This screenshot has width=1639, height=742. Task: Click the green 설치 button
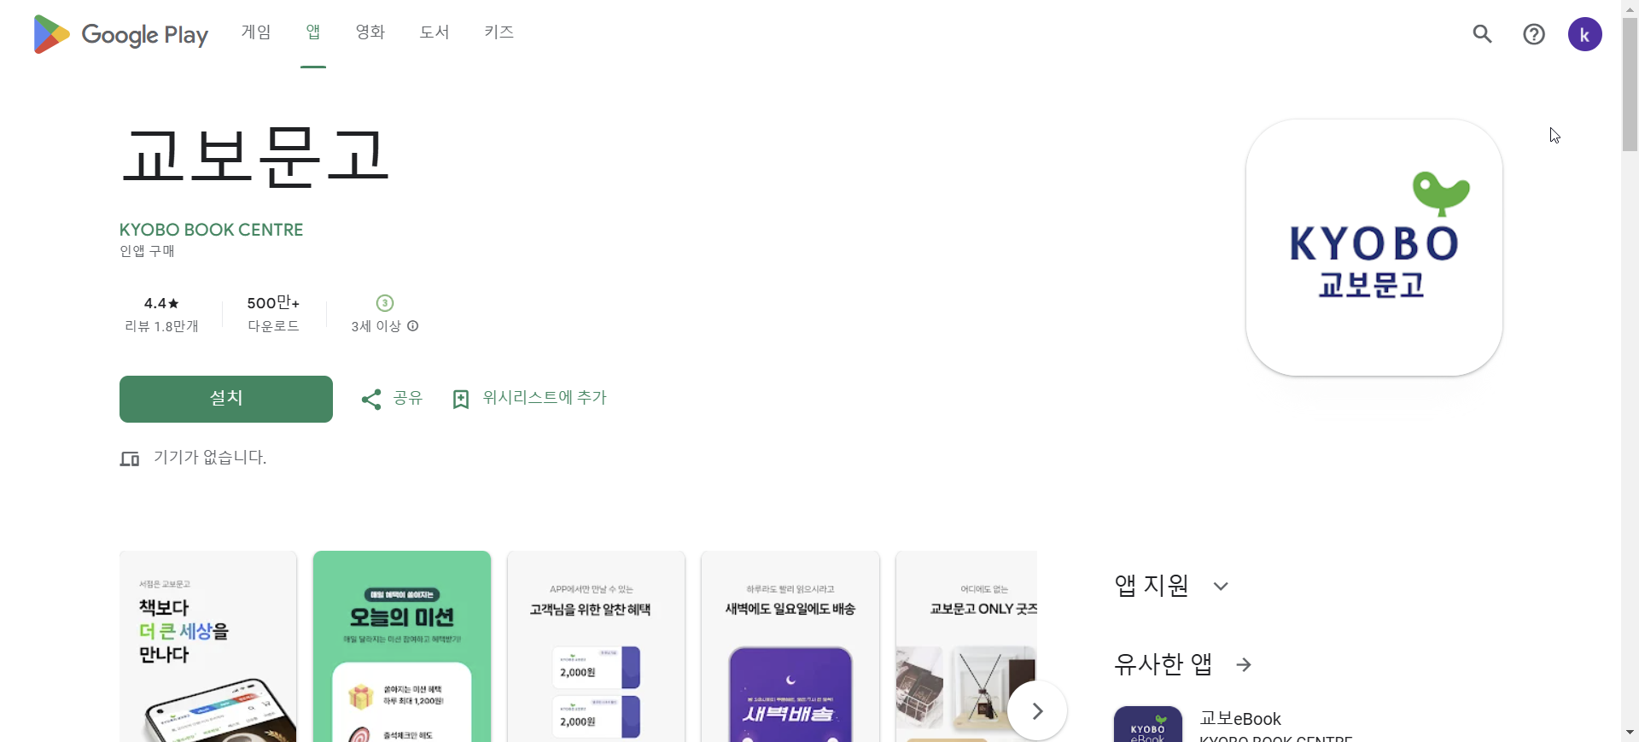point(226,399)
